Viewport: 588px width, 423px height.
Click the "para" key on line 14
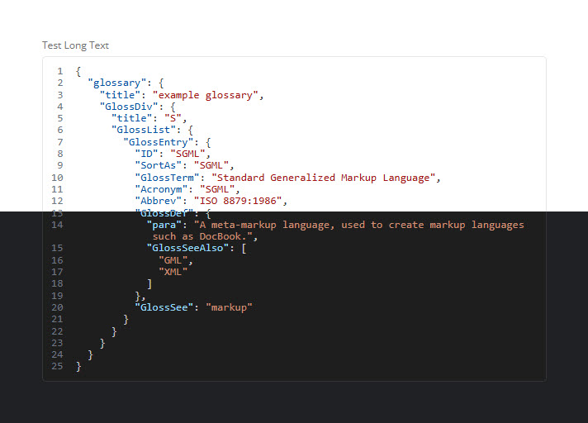pos(164,225)
